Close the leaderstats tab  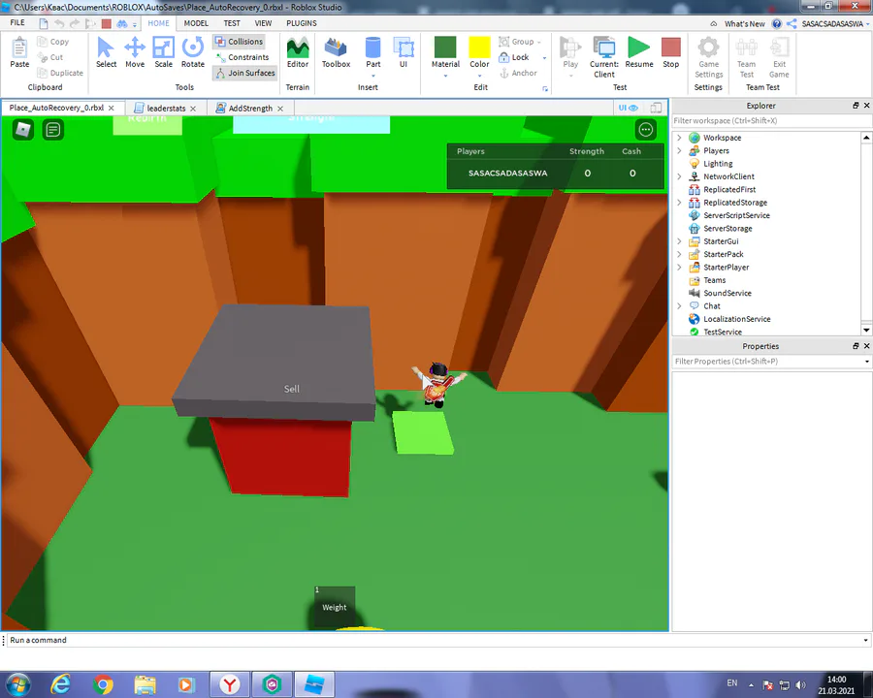tap(193, 109)
